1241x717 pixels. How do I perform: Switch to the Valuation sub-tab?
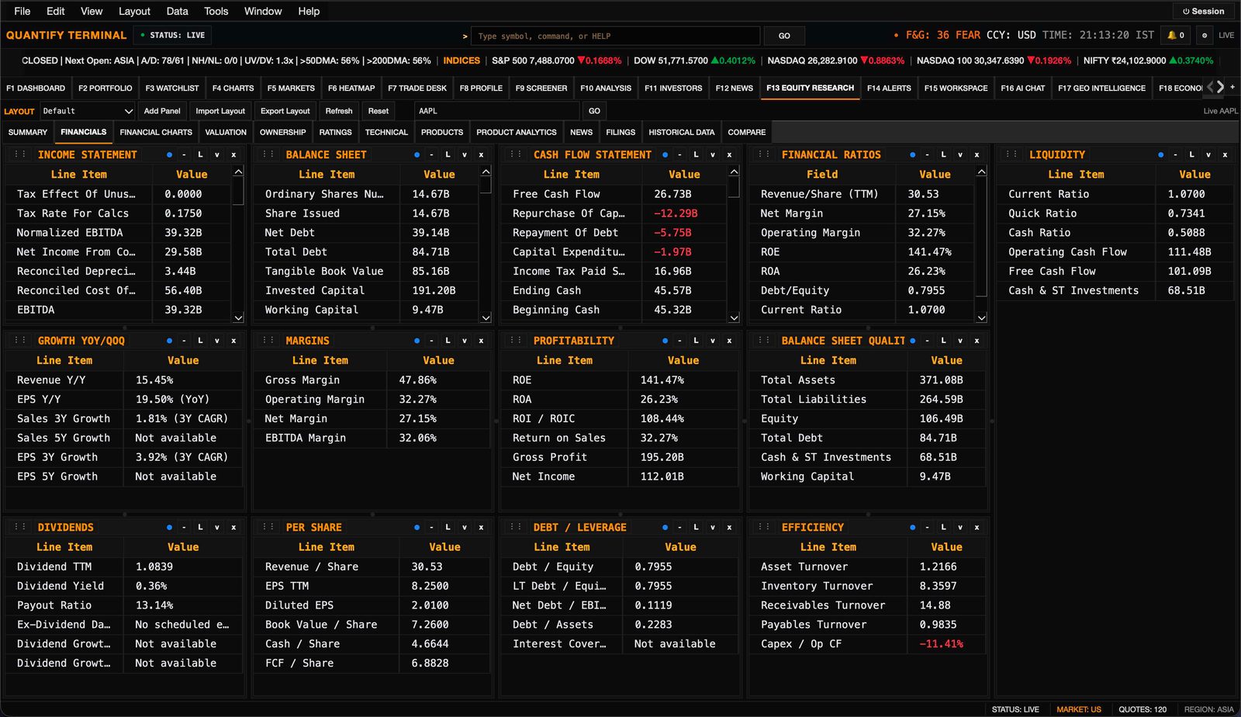[x=226, y=132]
